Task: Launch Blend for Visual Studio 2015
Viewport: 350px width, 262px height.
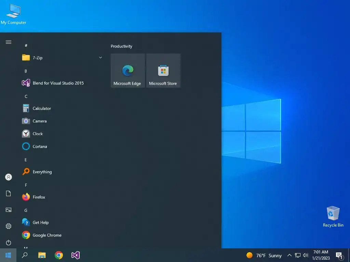Action: coord(62,83)
